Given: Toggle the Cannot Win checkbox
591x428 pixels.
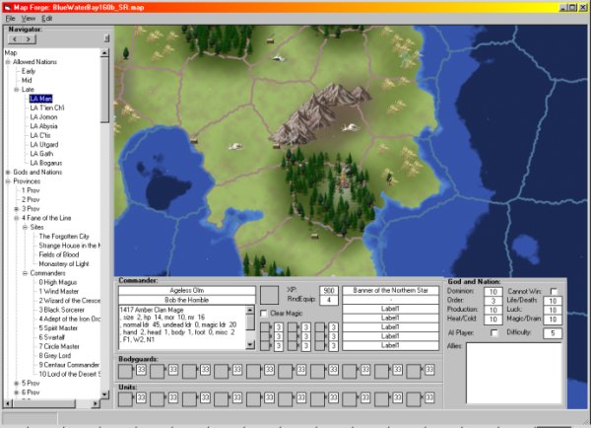Looking at the screenshot, I should click(554, 291).
